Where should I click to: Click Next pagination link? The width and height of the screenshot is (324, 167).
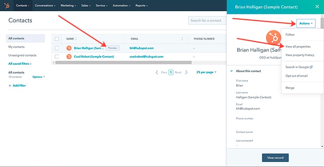coord(178,72)
